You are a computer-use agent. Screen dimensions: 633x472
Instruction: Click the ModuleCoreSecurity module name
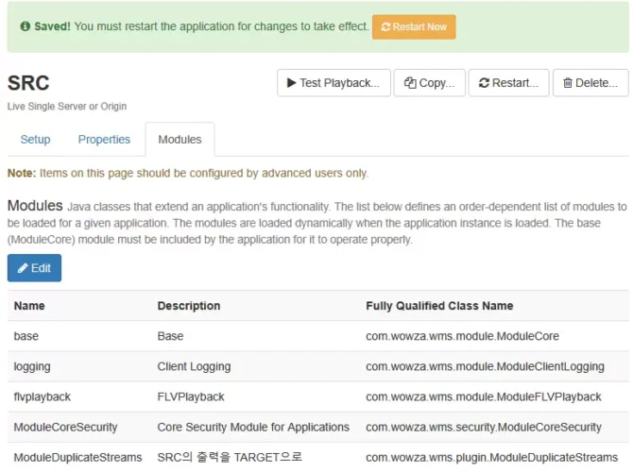coord(65,428)
